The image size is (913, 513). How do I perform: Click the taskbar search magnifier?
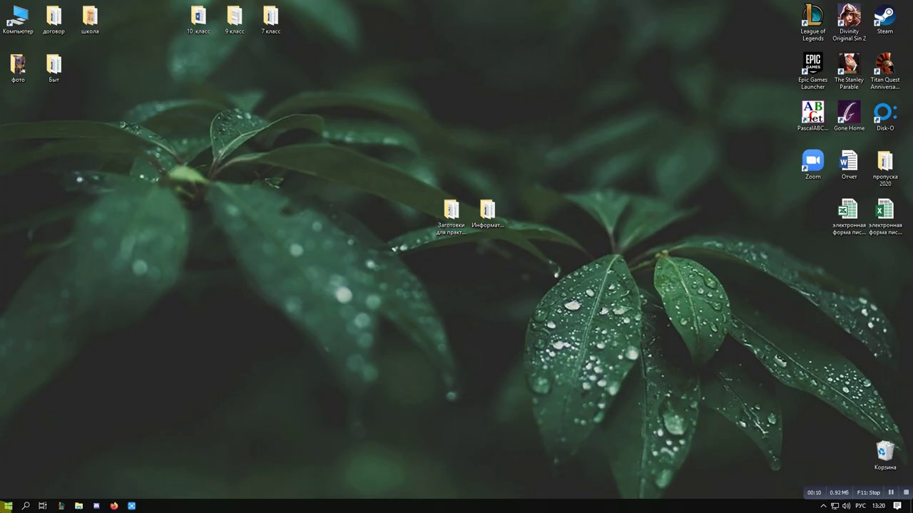[26, 506]
